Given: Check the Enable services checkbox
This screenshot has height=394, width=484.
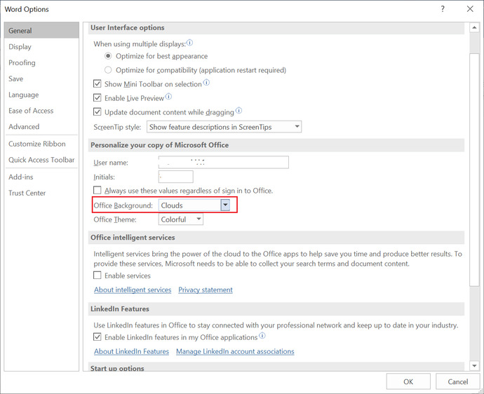Looking at the screenshot, I should 98,276.
